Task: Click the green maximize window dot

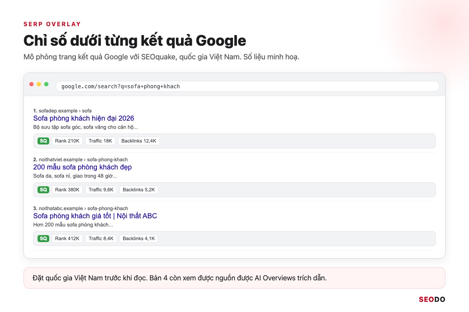Action: point(47,84)
